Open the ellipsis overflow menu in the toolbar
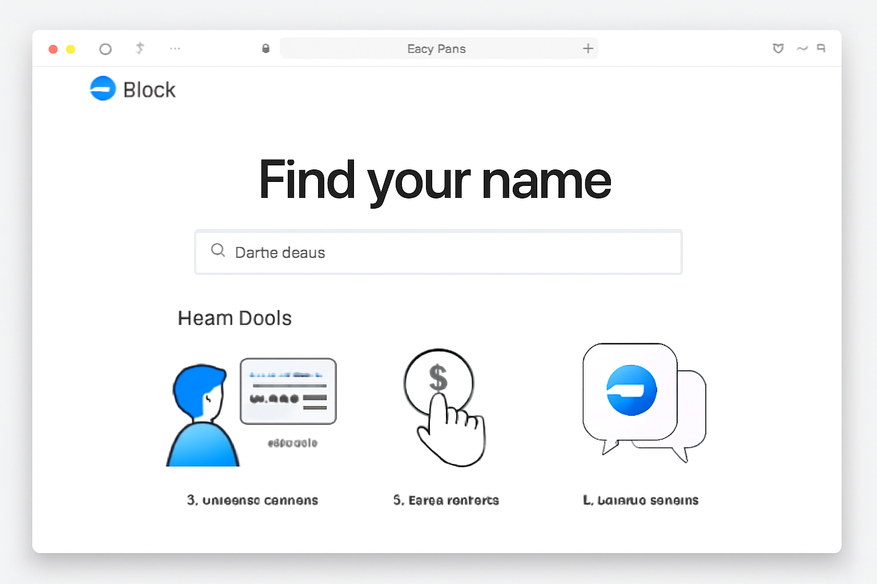Image resolution: width=877 pixels, height=584 pixels. (x=175, y=48)
